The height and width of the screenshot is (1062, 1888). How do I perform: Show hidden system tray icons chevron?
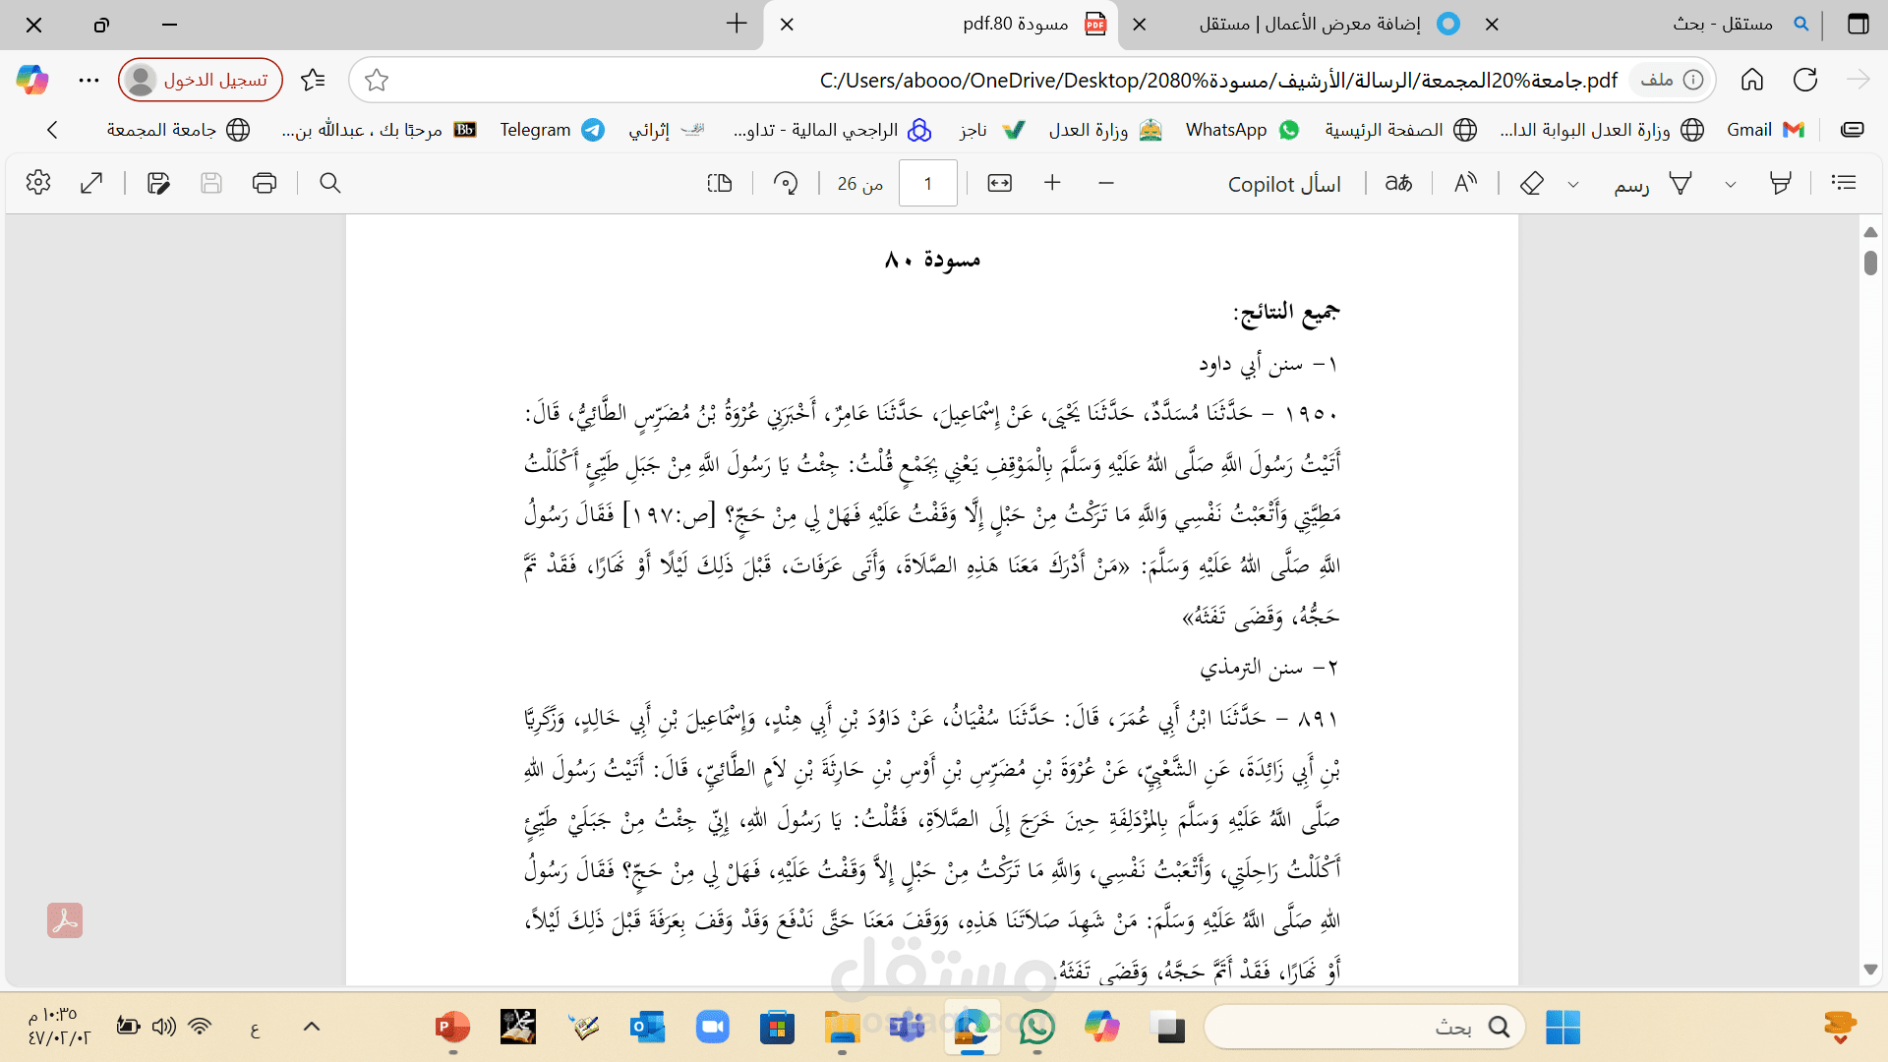[312, 1027]
